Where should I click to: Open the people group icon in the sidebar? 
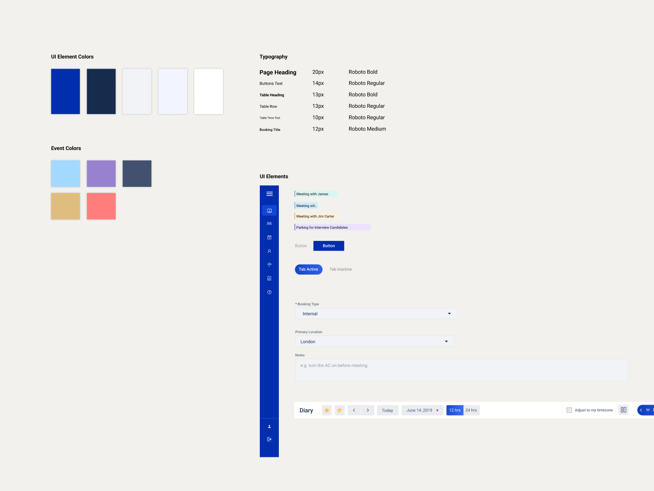tap(269, 224)
